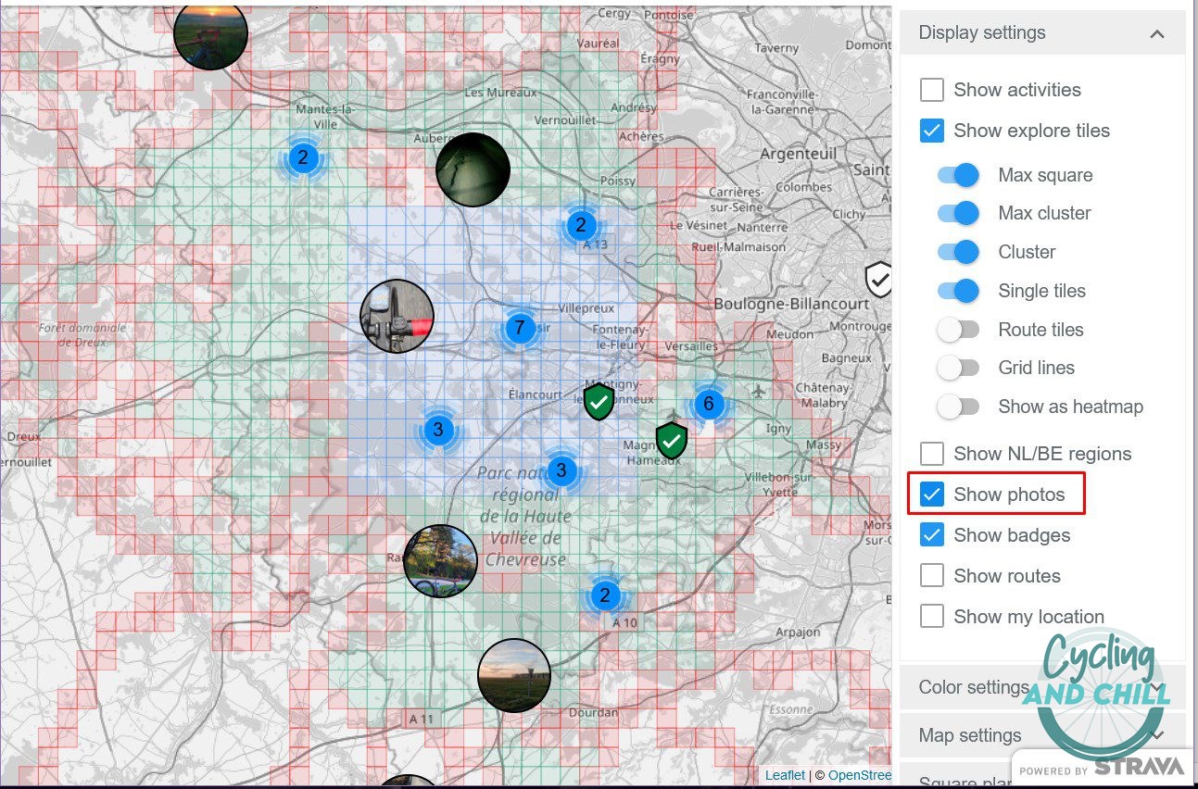Click the green badge near Magny Hameaux
Image resolution: width=1198 pixels, height=789 pixels.
click(671, 441)
